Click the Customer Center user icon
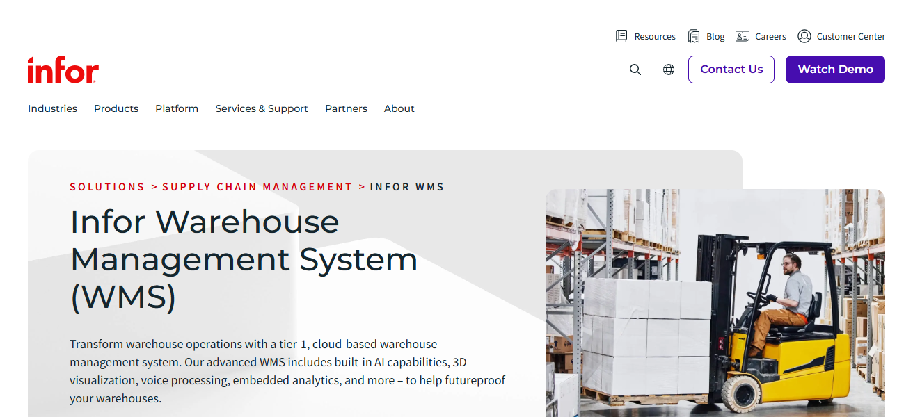 [804, 36]
